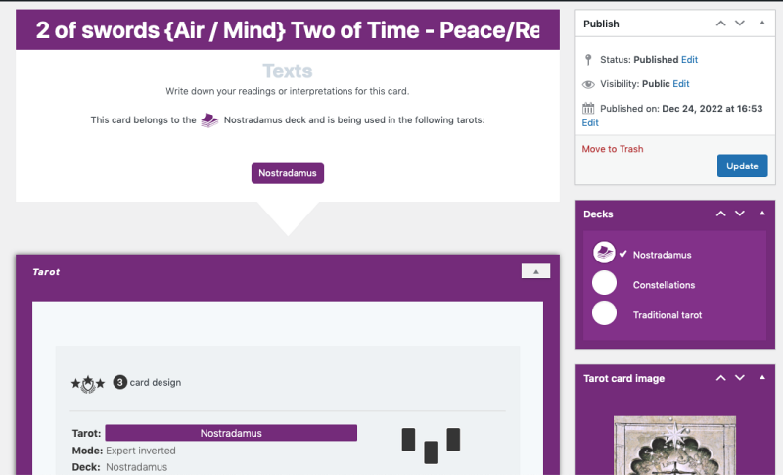Screen dimensions: 783x475
Task: Click the number 3 badge
Action: [119, 382]
